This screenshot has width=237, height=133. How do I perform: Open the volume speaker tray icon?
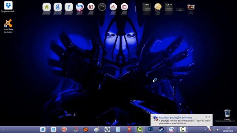point(218,130)
